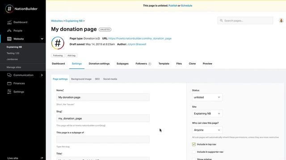Open Finances in the left sidebar
Image resolution: width=286 pixels, height=160 pixels.
click(x=19, y=84)
